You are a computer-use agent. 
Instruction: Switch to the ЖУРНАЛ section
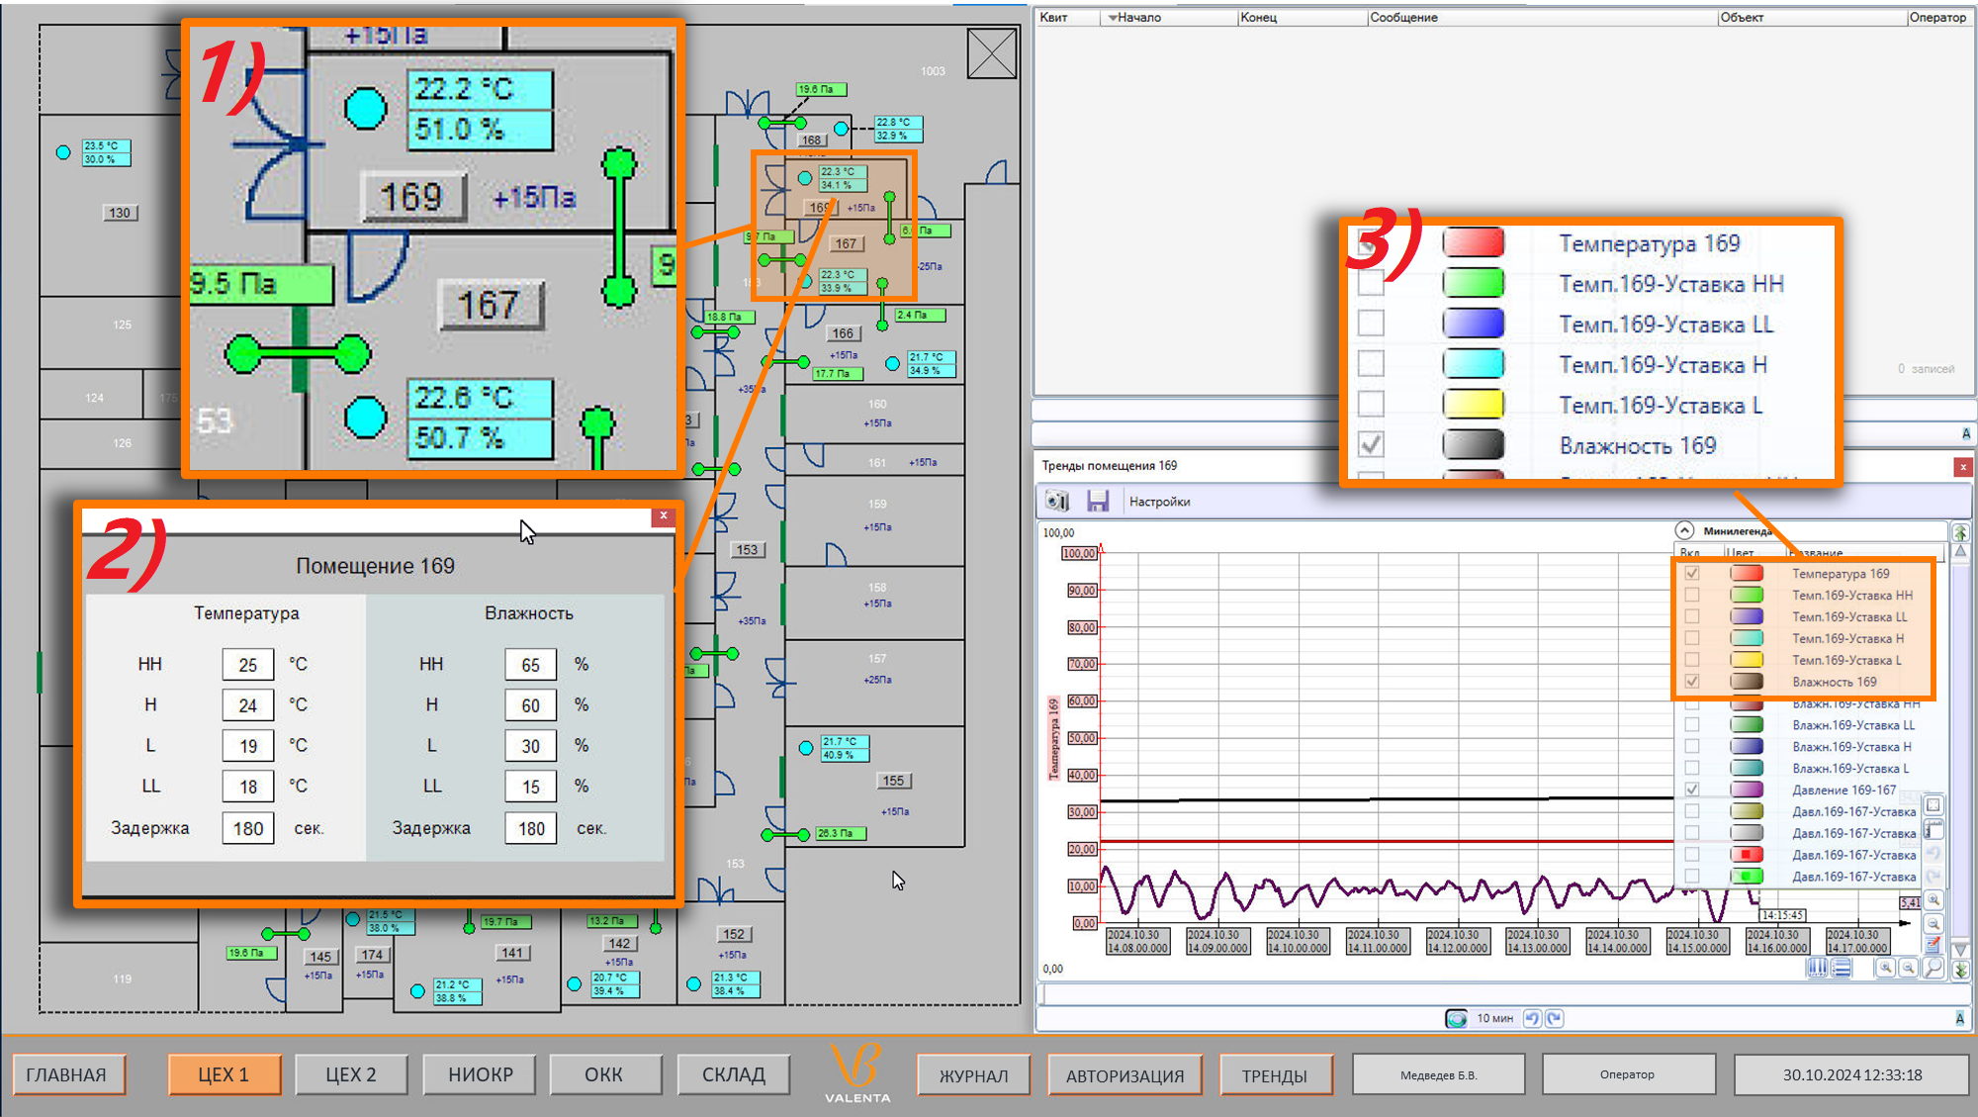click(973, 1075)
